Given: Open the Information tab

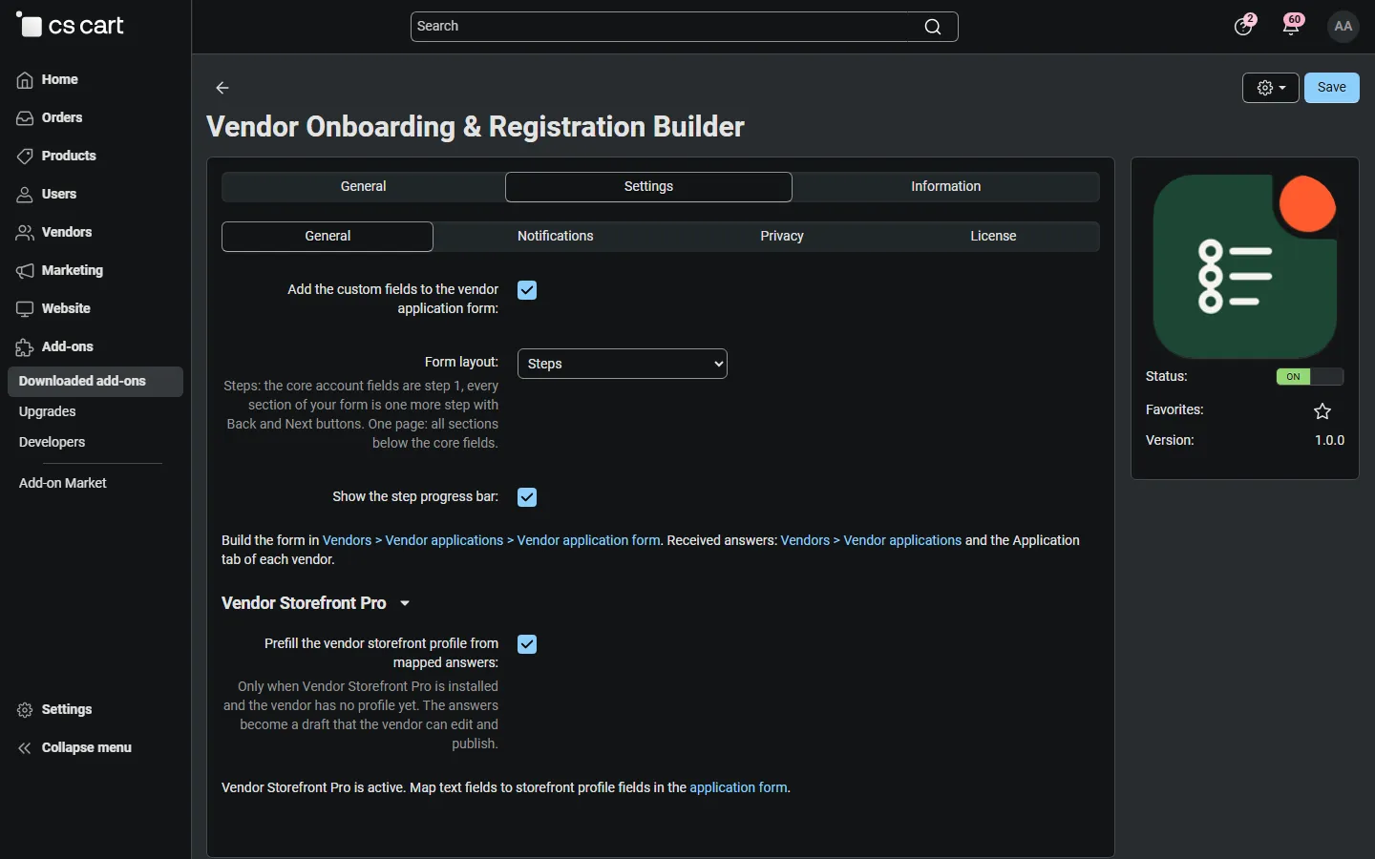Looking at the screenshot, I should click(946, 187).
